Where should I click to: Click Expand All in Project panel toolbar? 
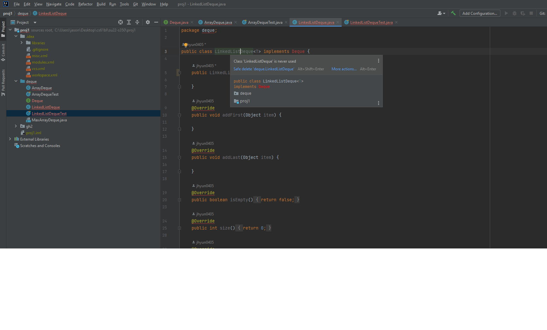[129, 22]
